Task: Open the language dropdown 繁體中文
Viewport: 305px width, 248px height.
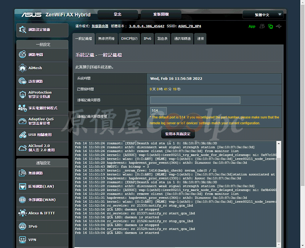Action: click(x=263, y=15)
